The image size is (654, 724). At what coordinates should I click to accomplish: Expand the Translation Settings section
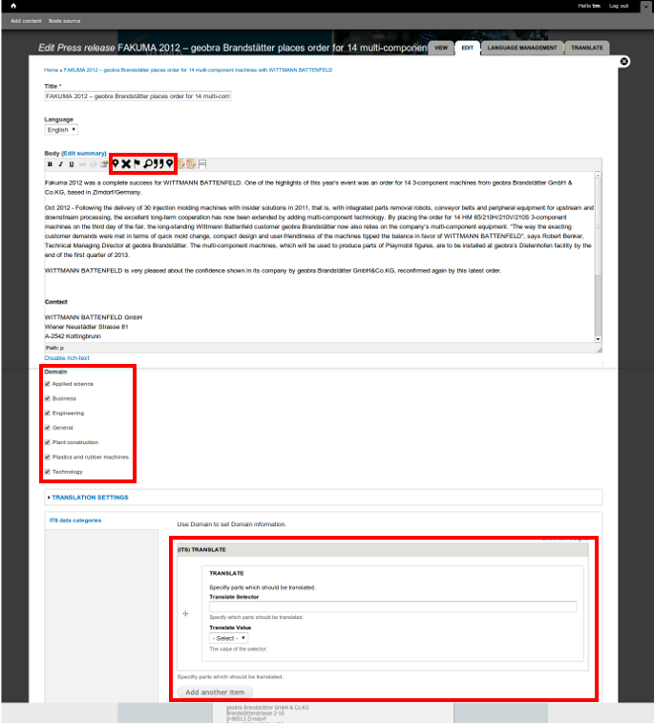click(x=89, y=497)
